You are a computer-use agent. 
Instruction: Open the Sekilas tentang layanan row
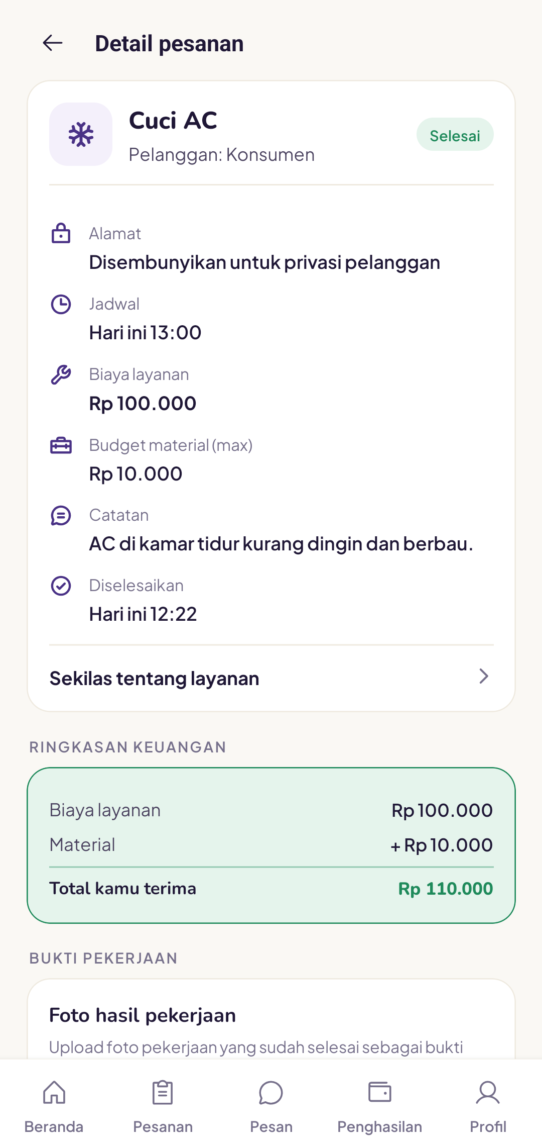[x=272, y=678]
